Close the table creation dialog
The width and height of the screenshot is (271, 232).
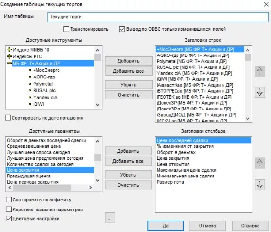click(x=266, y=4)
